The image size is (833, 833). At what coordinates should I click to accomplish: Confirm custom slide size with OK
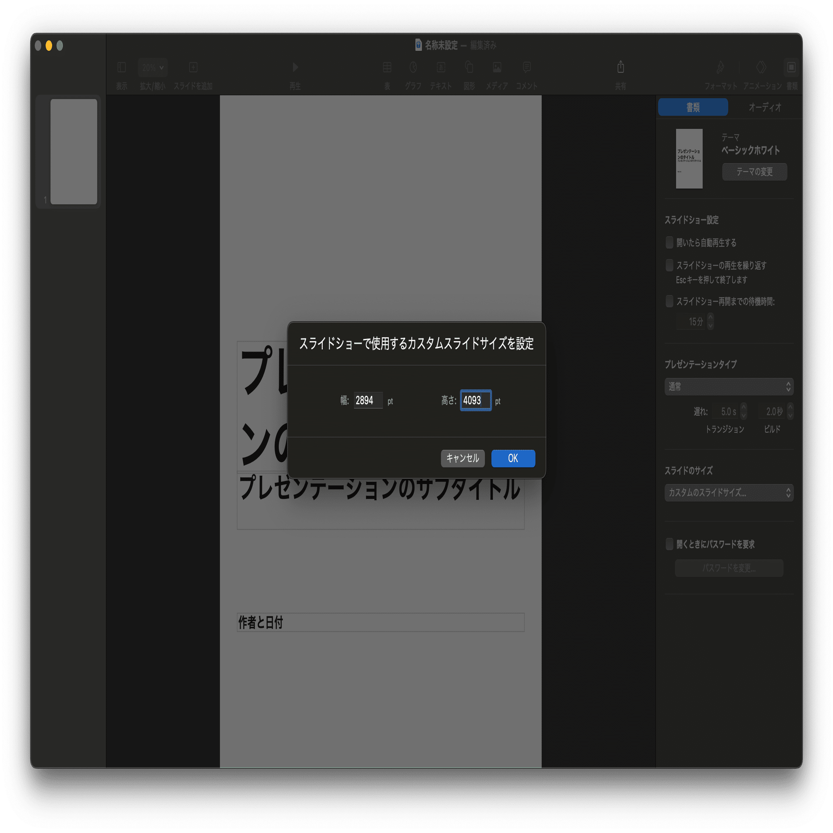pyautogui.click(x=513, y=458)
